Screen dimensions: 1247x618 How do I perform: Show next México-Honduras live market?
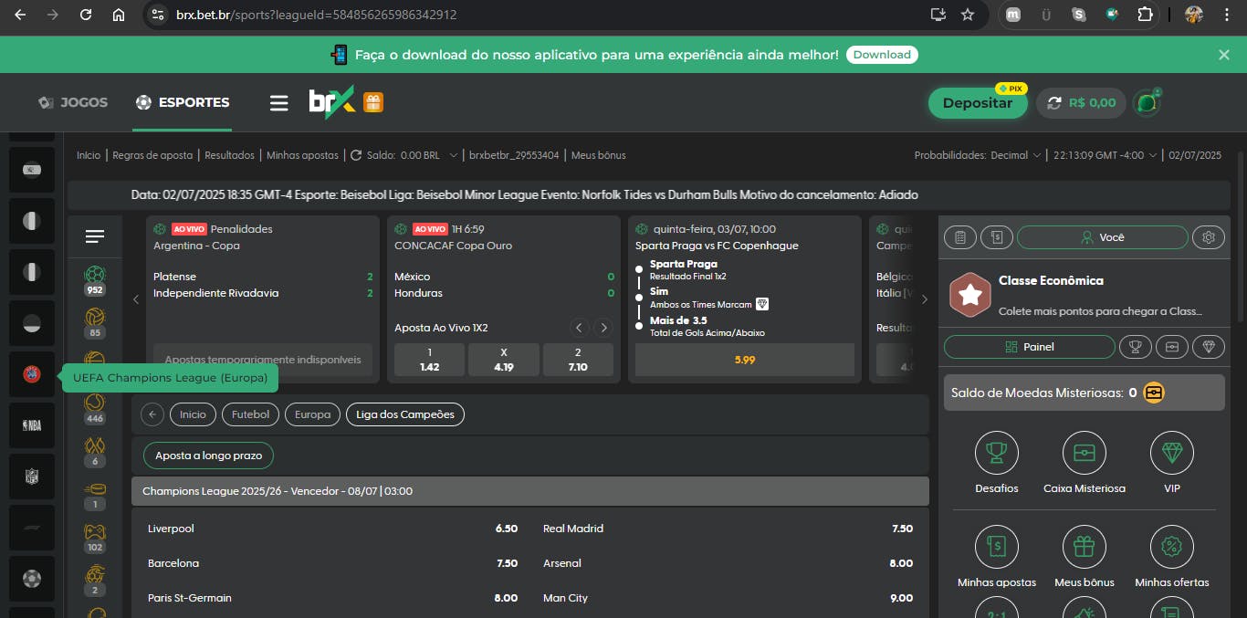point(603,328)
